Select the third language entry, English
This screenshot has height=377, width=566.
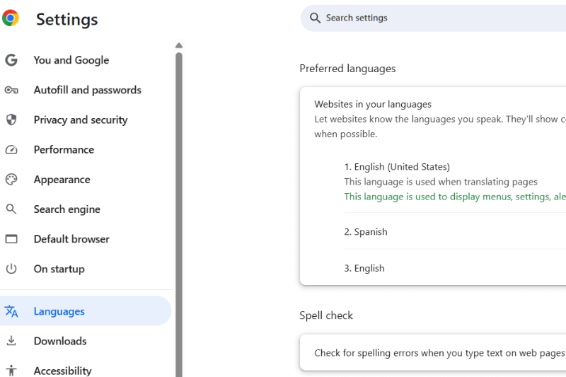pos(364,269)
